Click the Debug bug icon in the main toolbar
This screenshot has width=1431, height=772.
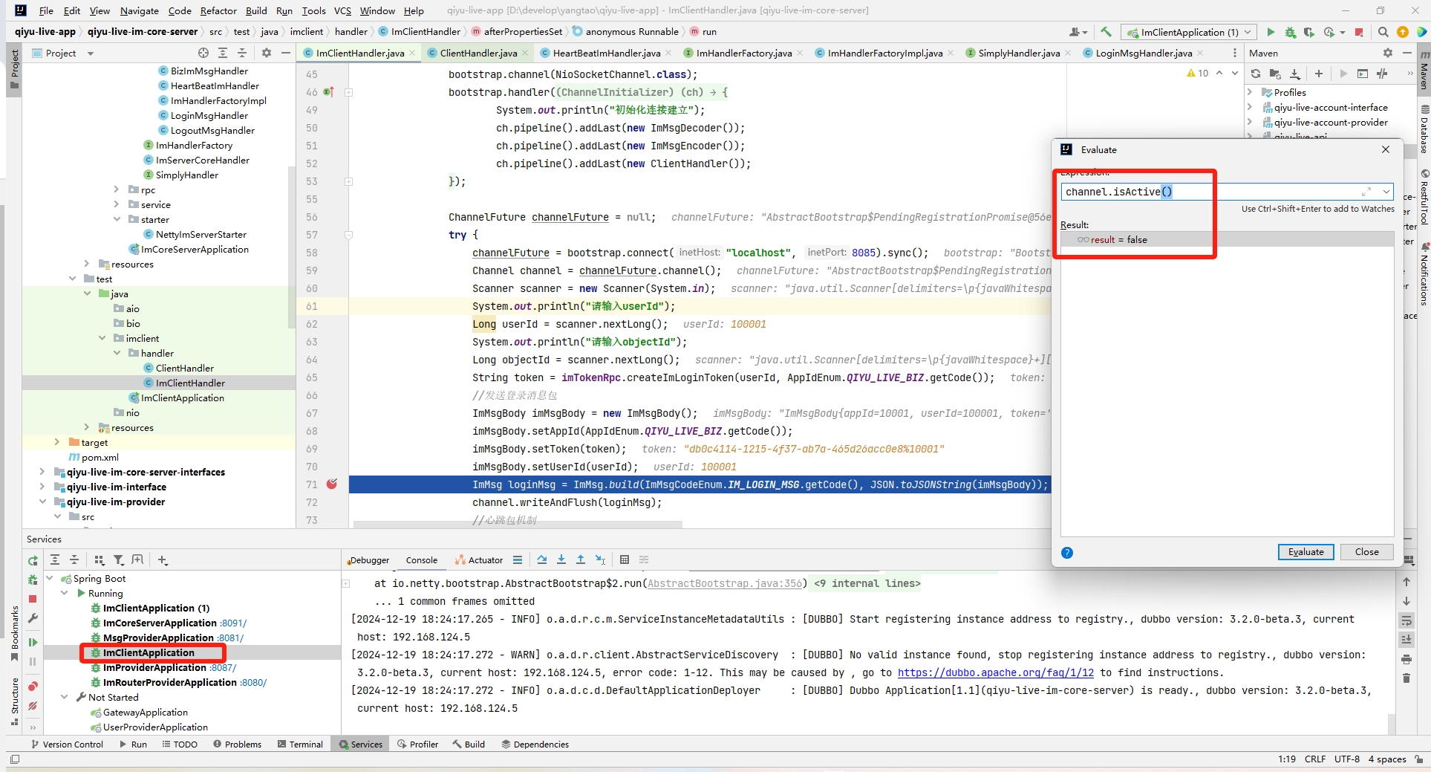[1291, 32]
